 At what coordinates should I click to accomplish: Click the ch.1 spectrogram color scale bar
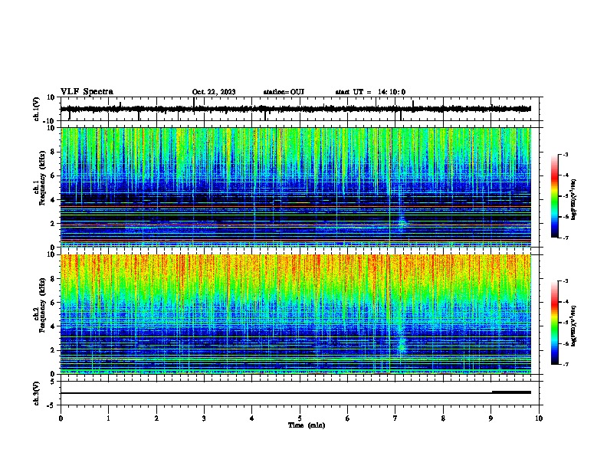555,196
